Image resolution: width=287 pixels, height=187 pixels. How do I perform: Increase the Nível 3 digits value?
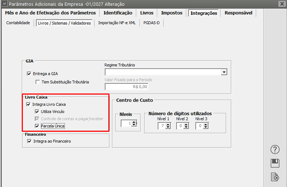pos(205,124)
